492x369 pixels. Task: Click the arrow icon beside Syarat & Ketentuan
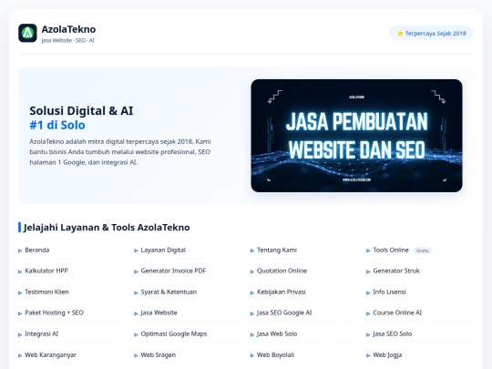click(136, 292)
